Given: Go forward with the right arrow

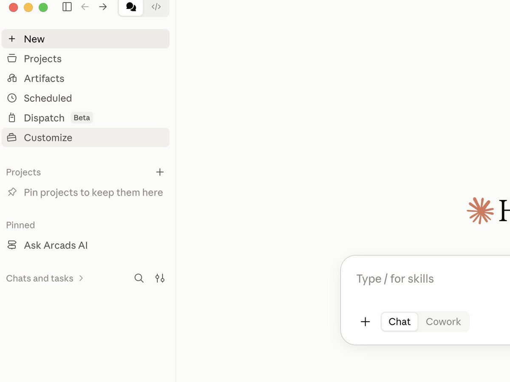Looking at the screenshot, I should point(103,7).
